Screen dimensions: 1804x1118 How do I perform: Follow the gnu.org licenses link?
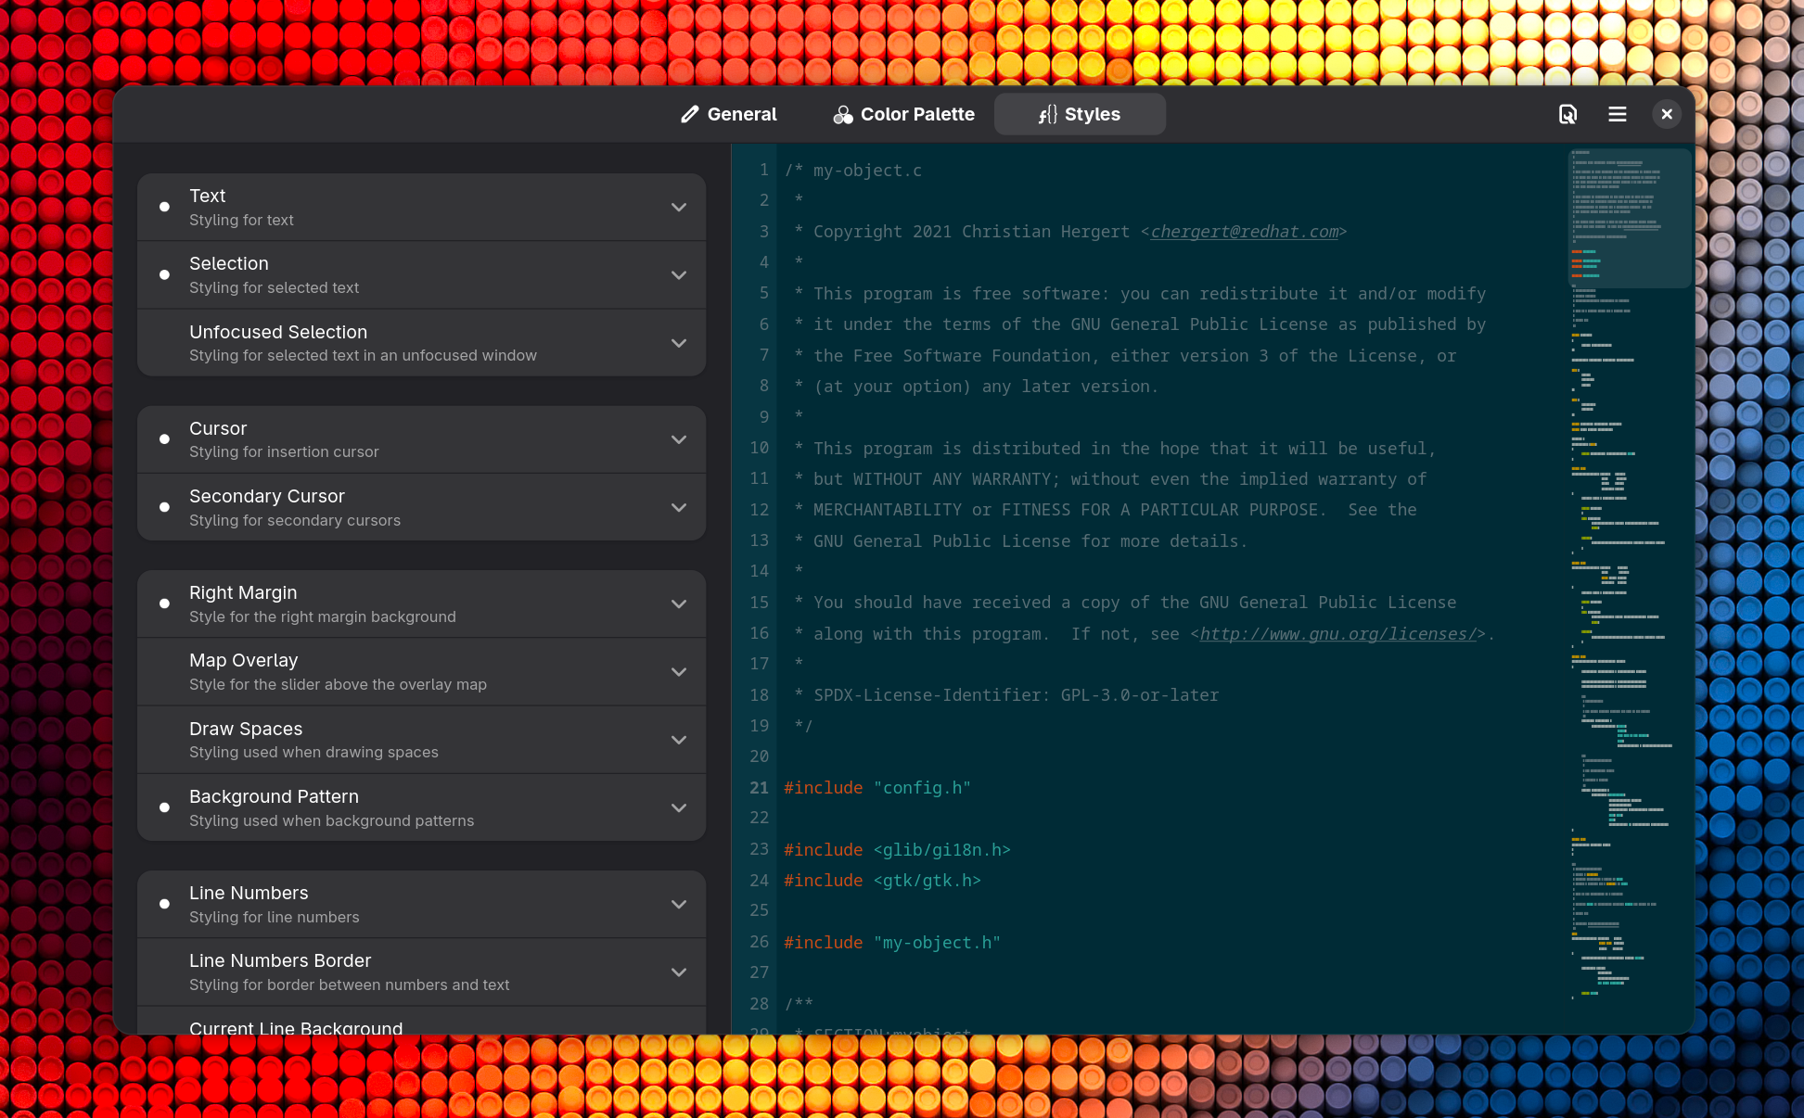pos(1337,633)
